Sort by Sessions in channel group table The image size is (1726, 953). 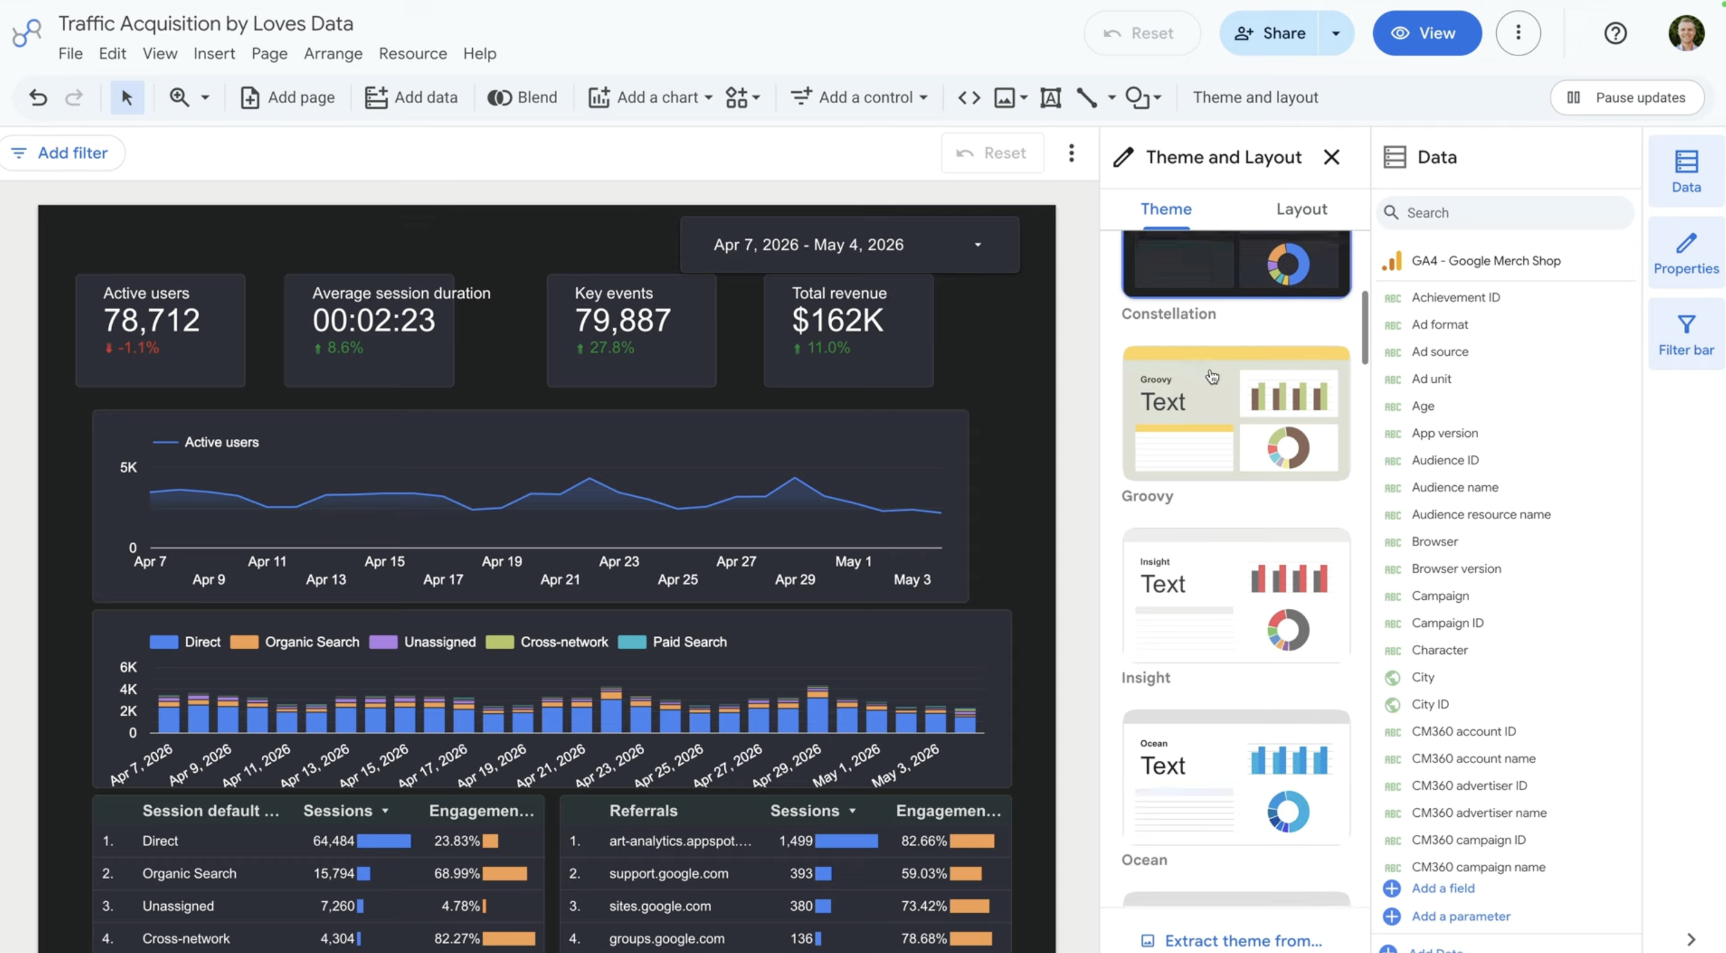tap(345, 810)
